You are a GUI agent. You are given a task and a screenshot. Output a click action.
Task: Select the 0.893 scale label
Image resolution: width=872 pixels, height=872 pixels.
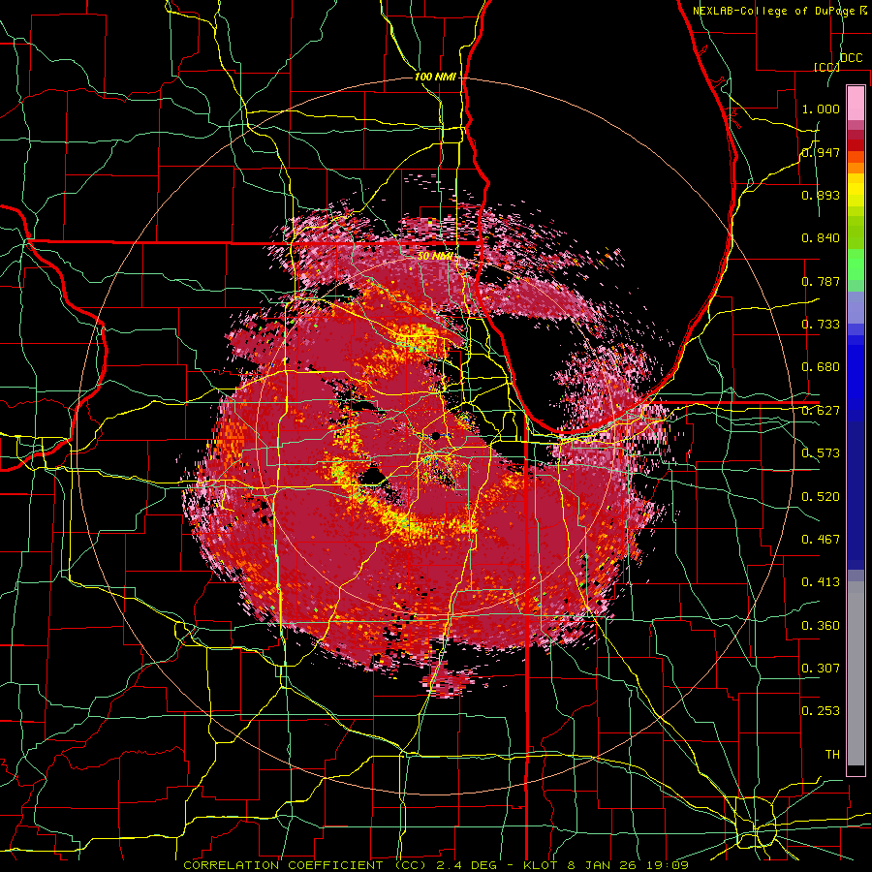click(821, 195)
